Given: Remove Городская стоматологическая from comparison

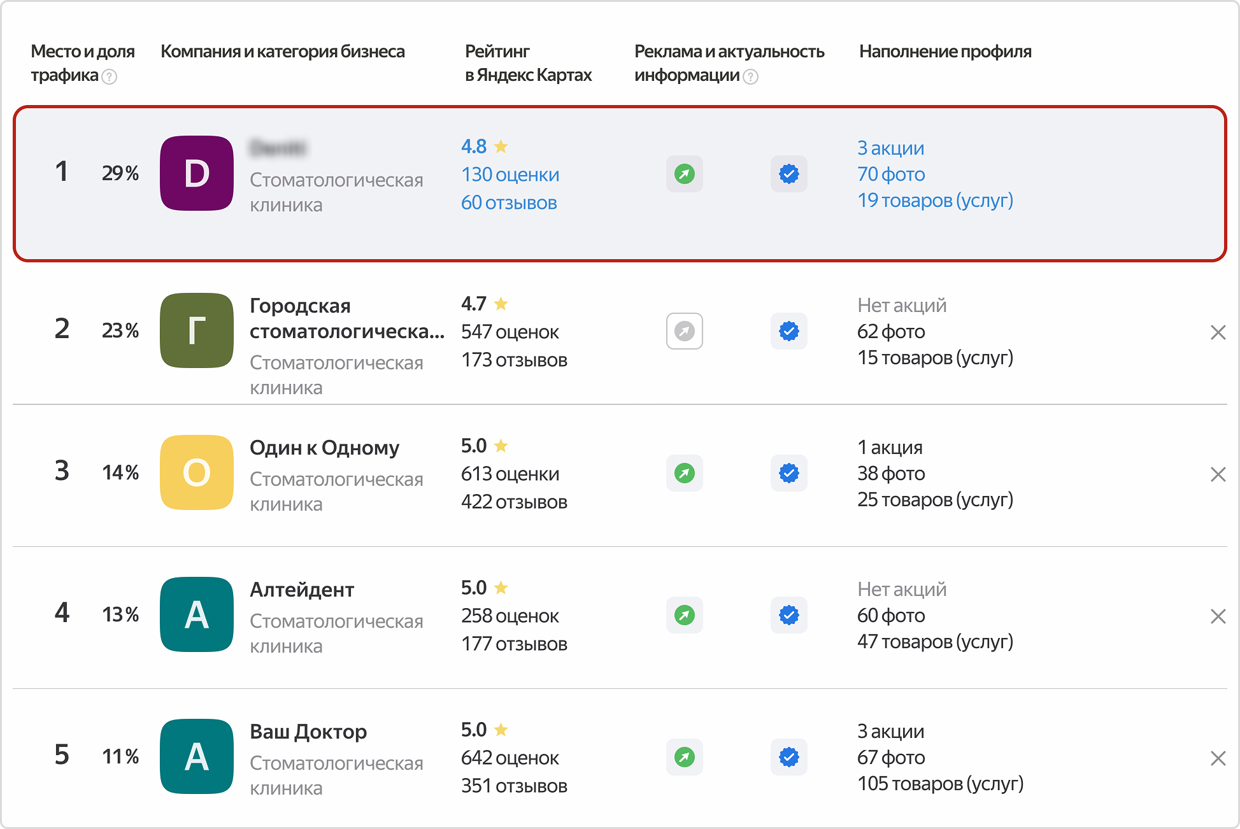Looking at the screenshot, I should pos(1218,332).
